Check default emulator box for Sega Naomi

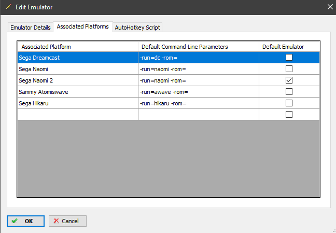tap(289, 69)
